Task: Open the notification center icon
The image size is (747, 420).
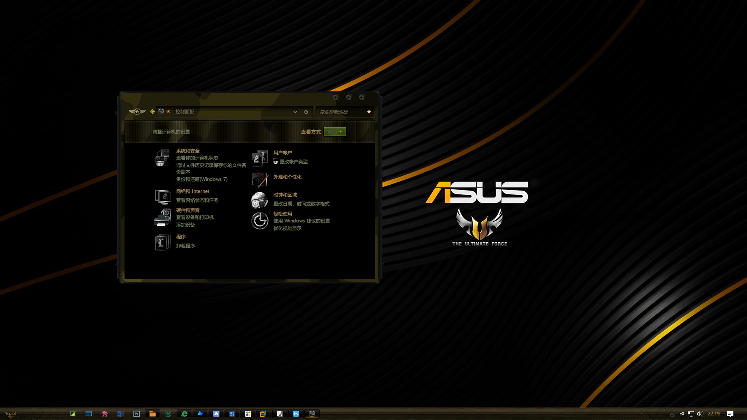Action: click(730, 414)
